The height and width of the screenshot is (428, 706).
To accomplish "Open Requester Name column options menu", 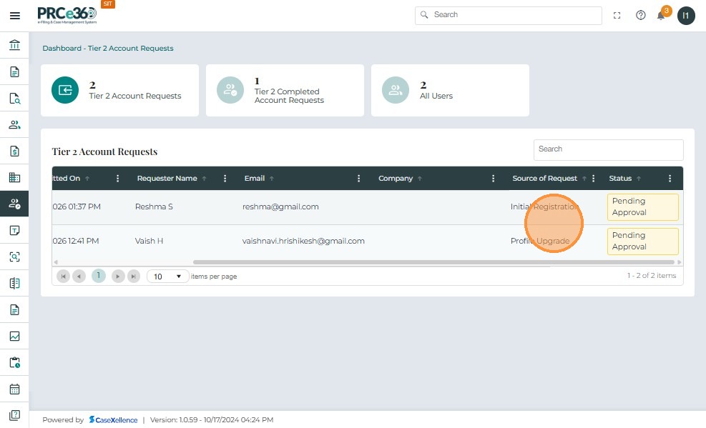I will [x=225, y=179].
